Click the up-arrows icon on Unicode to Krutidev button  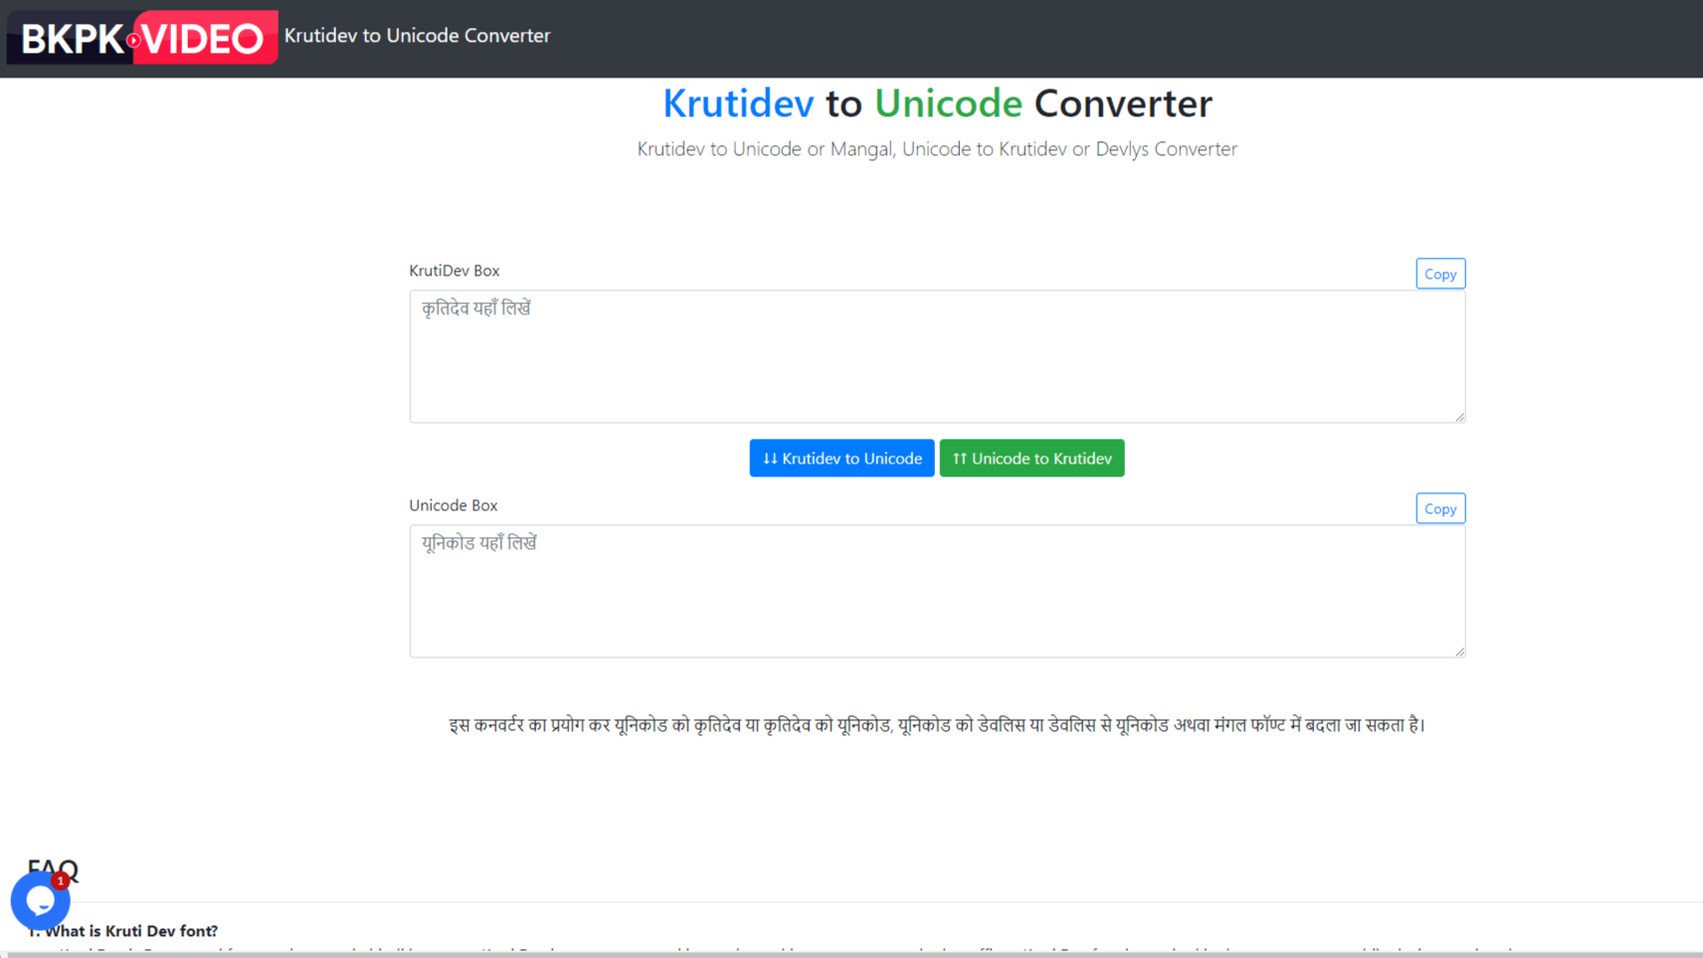point(960,458)
